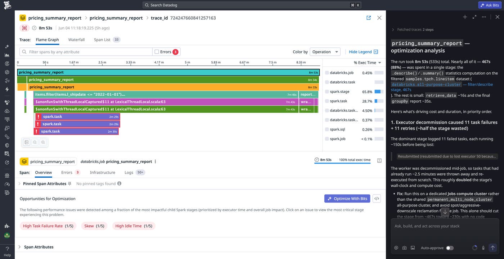Switch to the Waterfall tab
This screenshot has width=504, height=259.
76,40
